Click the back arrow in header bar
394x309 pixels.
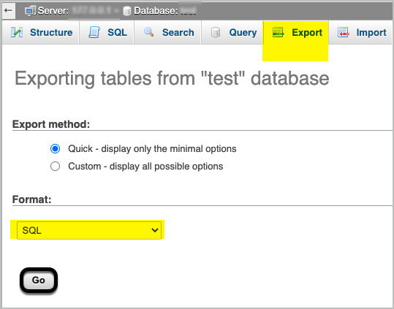coord(8,10)
